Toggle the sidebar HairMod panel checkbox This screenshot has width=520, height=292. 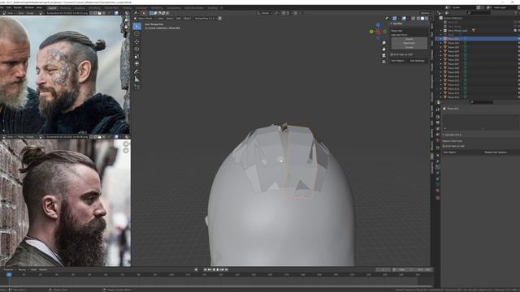tap(392, 54)
